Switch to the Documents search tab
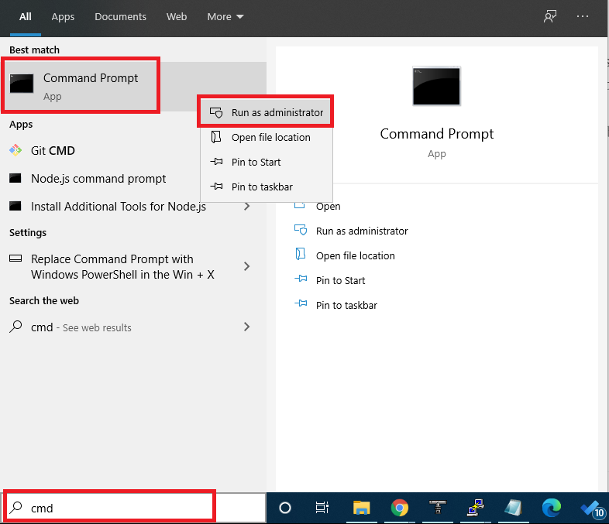This screenshot has height=524, width=609. [120, 17]
